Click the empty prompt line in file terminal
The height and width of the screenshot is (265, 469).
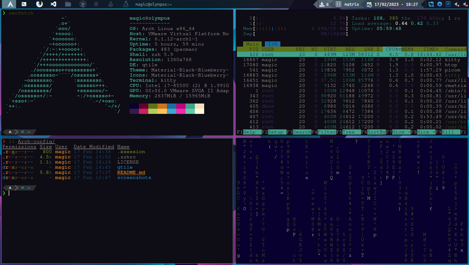tap(117, 193)
